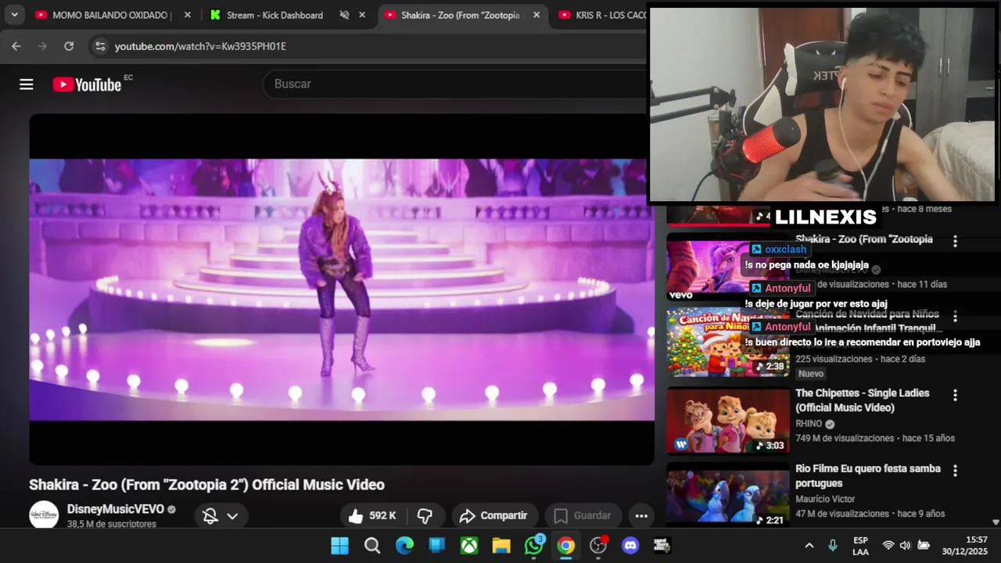Dislike the Shakira video
This screenshot has height=563, width=1001.
[425, 515]
